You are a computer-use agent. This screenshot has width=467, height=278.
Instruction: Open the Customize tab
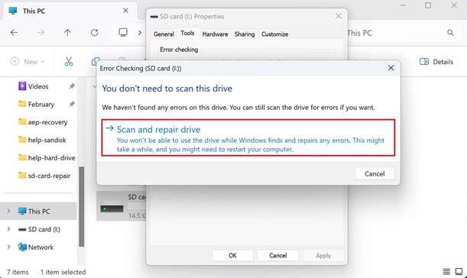click(x=274, y=34)
